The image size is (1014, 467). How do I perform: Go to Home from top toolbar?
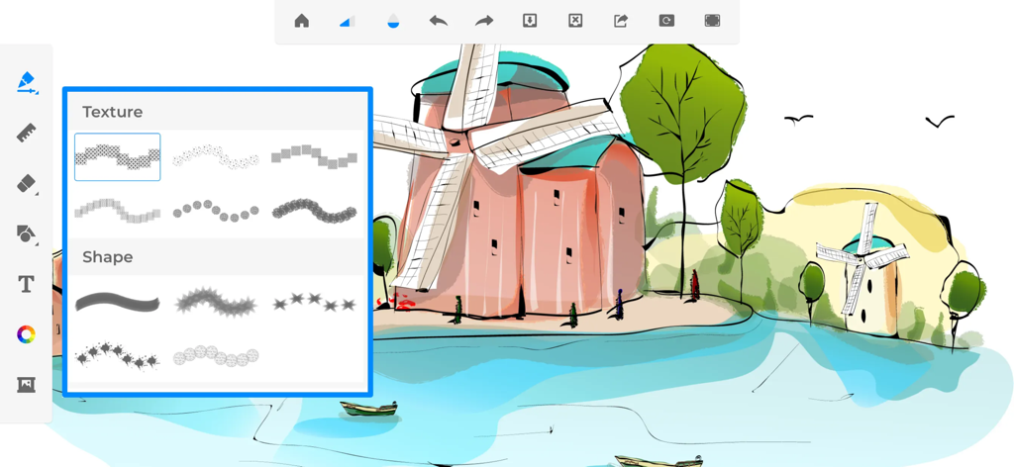coord(301,21)
